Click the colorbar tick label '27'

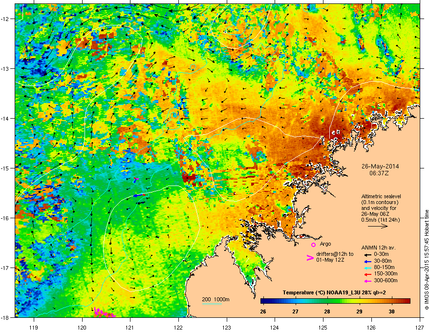click(x=295, y=311)
